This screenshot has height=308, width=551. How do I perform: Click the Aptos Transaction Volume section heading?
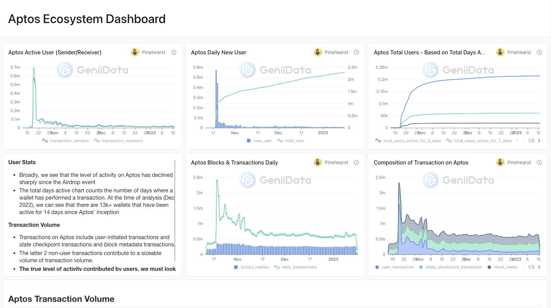(61, 299)
